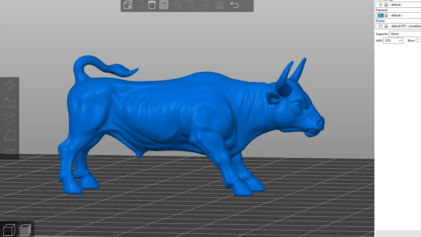This screenshot has width=421, height=237.
Task: Click the greyed Variable layer height icon
Action: pyautogui.click(x=220, y=5)
